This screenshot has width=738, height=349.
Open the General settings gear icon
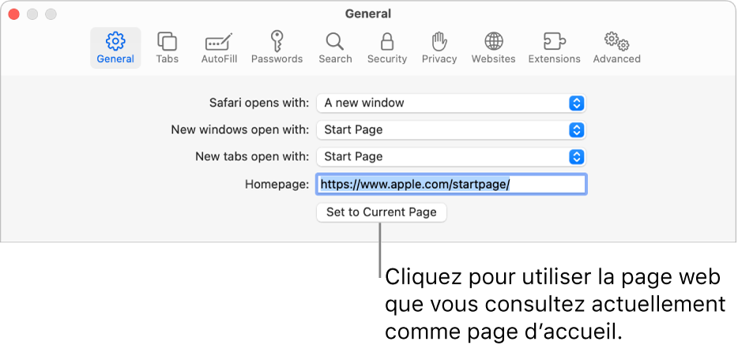click(115, 41)
